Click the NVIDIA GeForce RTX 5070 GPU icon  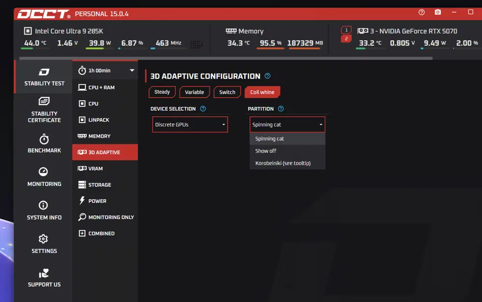point(363,31)
